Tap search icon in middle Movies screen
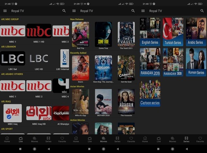Screen dimensions: 207x153 133,11
